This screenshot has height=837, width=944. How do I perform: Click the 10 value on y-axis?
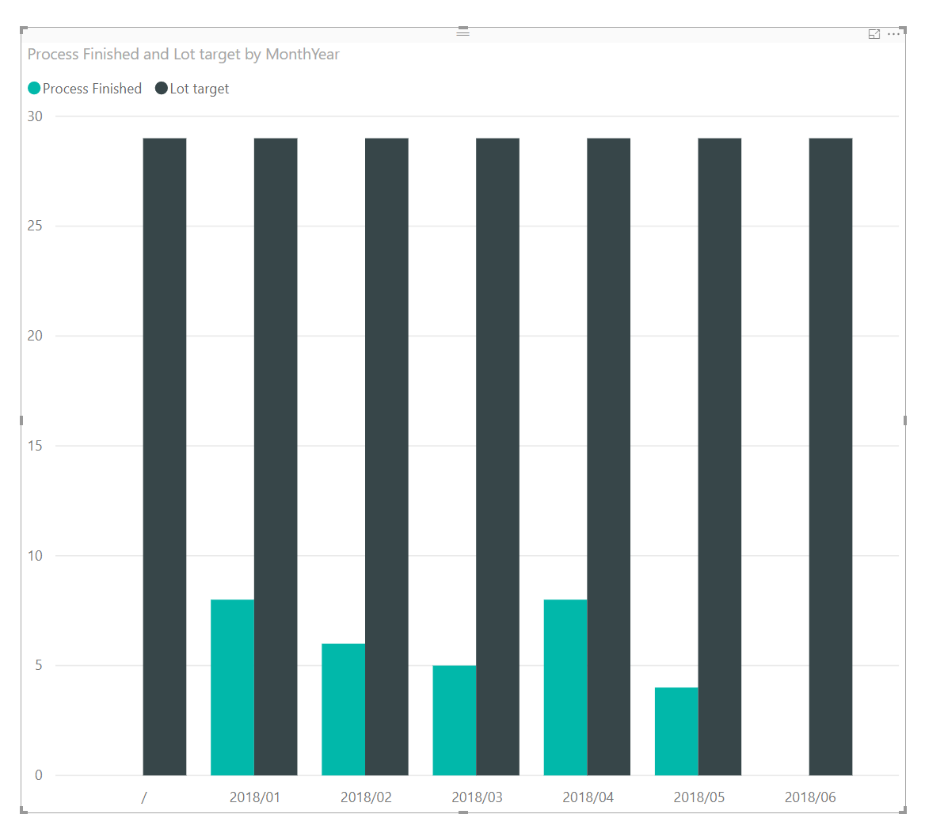(x=35, y=556)
